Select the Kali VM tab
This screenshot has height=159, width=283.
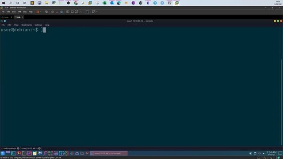pos(19,17)
